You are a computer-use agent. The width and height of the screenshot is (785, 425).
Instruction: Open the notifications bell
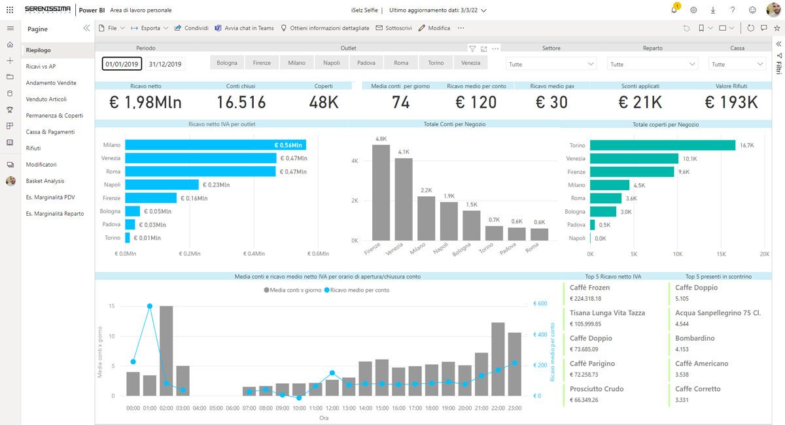tap(674, 10)
